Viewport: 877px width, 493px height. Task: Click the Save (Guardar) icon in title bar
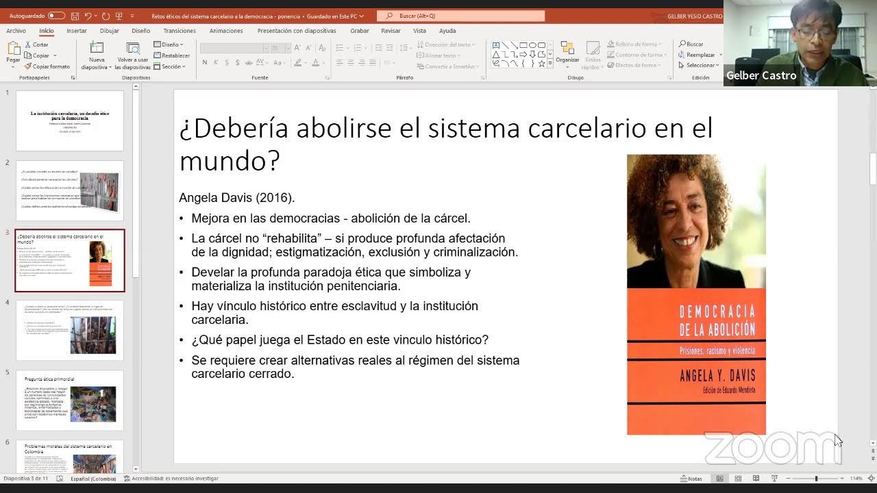(75, 16)
